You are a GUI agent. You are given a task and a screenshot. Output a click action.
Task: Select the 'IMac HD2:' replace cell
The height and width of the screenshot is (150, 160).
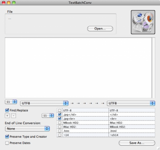[132, 123]
